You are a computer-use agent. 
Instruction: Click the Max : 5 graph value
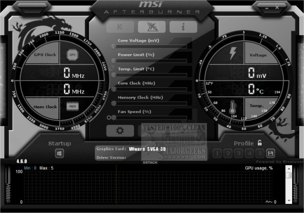[x=47, y=168]
